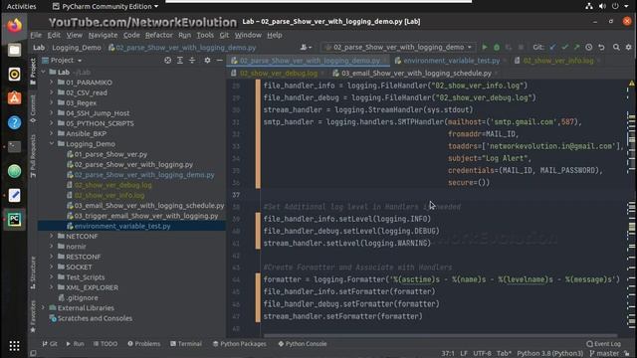
Task: Open PyCharm icon in the dock
Action: point(14,220)
